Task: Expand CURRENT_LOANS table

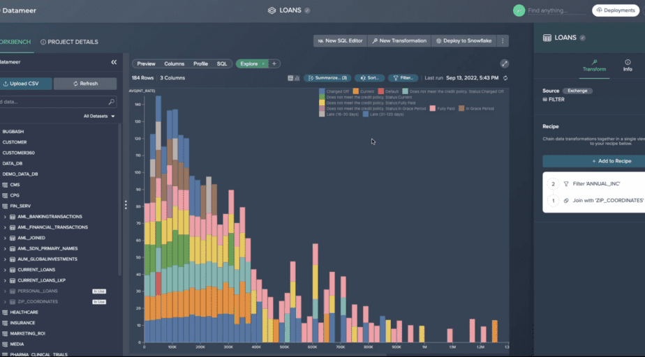Action: pyautogui.click(x=5, y=270)
